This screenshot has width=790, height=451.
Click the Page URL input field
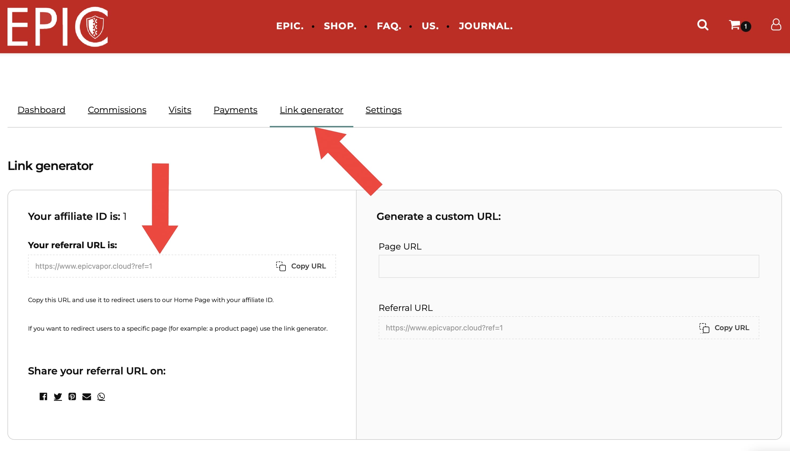click(x=568, y=266)
